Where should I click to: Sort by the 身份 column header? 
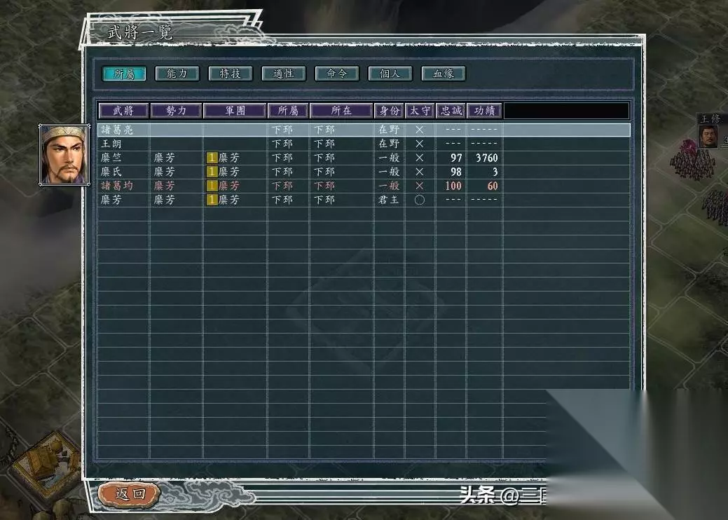tap(389, 111)
